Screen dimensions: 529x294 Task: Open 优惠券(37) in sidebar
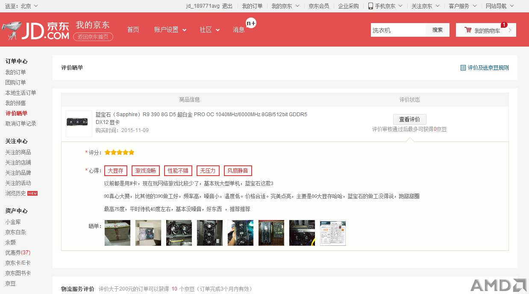pos(18,253)
